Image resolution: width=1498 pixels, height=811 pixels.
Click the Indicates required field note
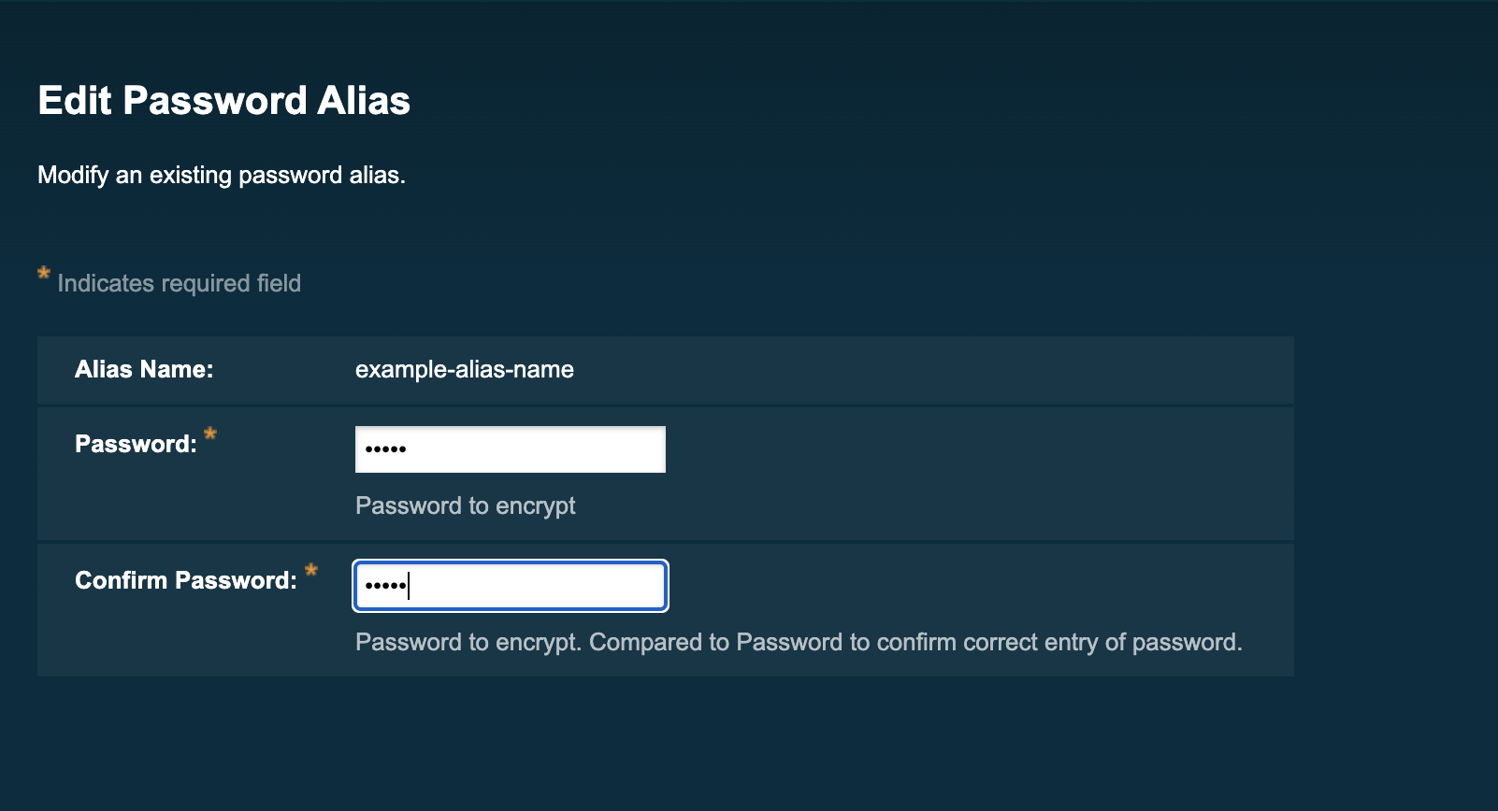point(179,283)
